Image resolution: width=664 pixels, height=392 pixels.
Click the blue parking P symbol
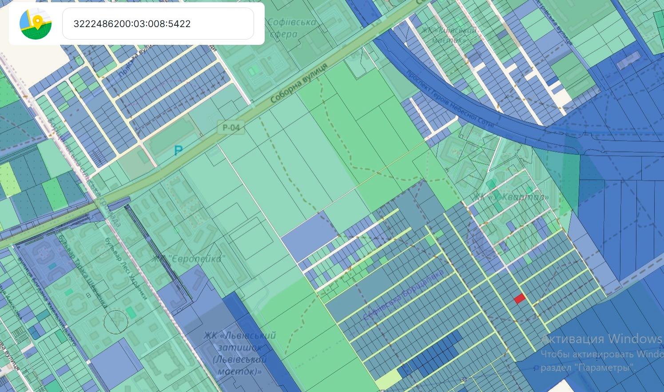click(178, 151)
